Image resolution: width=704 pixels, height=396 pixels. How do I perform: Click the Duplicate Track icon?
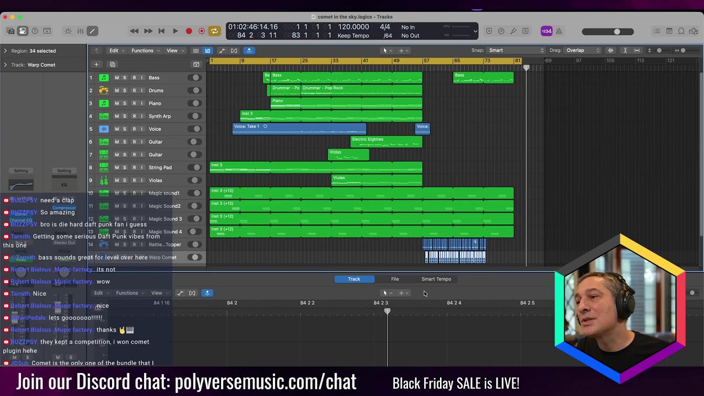(x=112, y=64)
